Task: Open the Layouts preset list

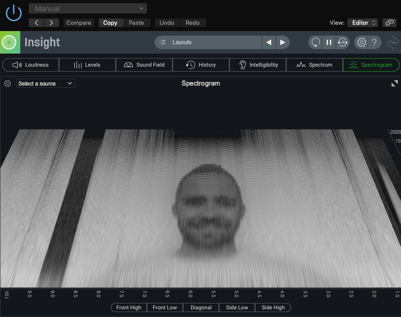Action: [x=208, y=42]
